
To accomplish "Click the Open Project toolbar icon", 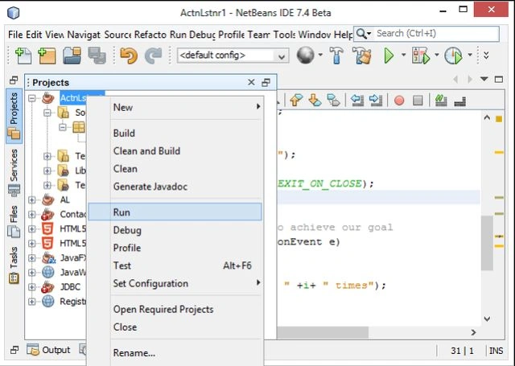I will pyautogui.click(x=72, y=56).
